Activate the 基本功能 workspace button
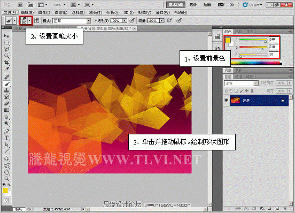 pos(176,5)
